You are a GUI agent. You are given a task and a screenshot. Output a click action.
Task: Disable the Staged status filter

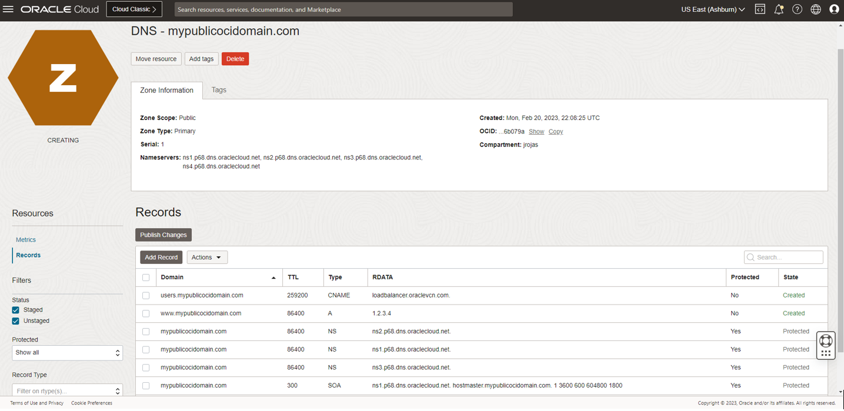coord(16,310)
